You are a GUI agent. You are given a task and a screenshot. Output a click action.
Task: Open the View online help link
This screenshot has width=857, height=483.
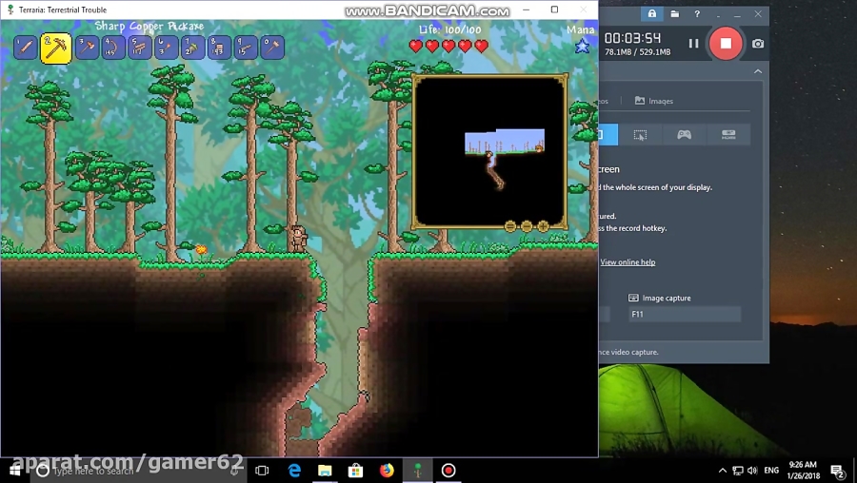(628, 262)
